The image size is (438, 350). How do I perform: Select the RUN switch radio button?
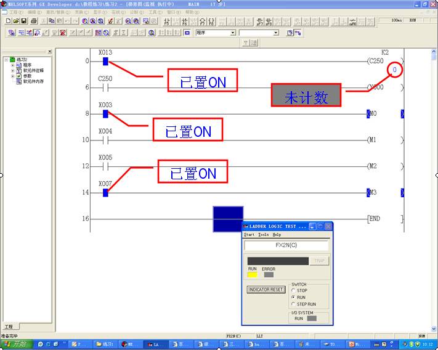[x=294, y=298]
